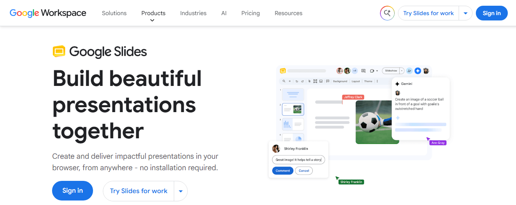Screen dimensions: 516x205
Task: Open the Resources menu
Action: (x=289, y=13)
